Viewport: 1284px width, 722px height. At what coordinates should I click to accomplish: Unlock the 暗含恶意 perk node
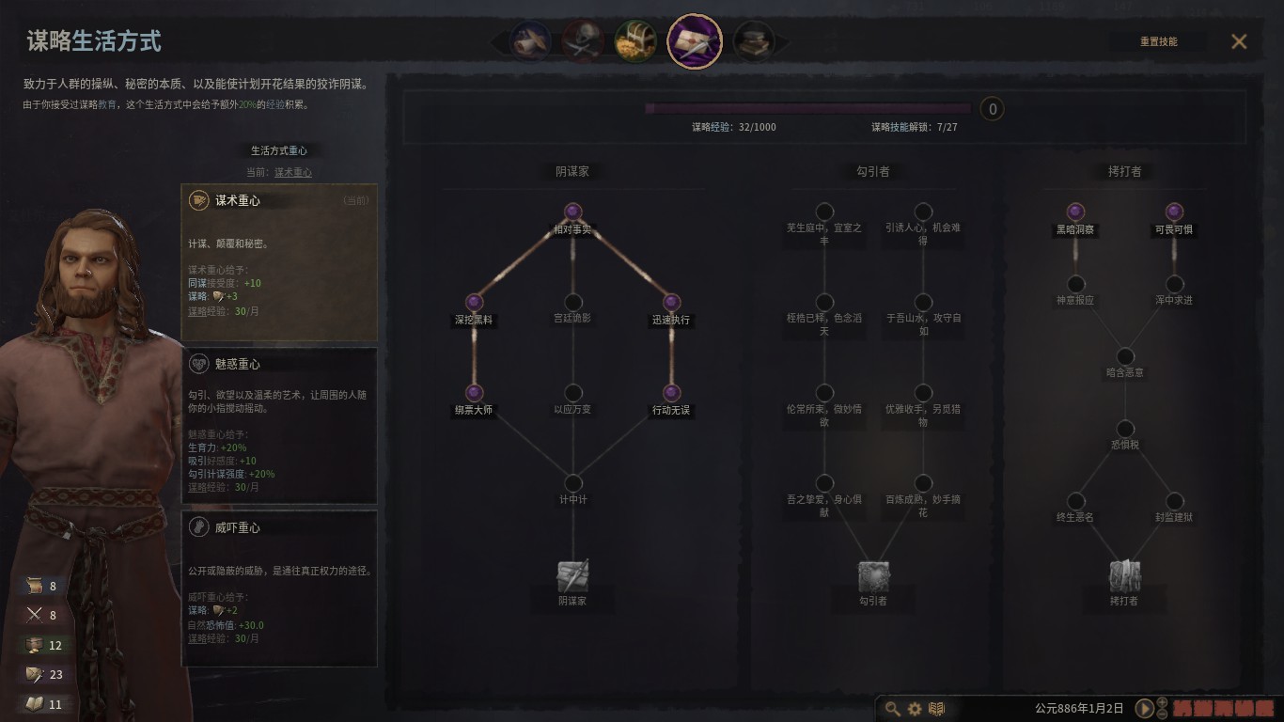(x=1125, y=356)
